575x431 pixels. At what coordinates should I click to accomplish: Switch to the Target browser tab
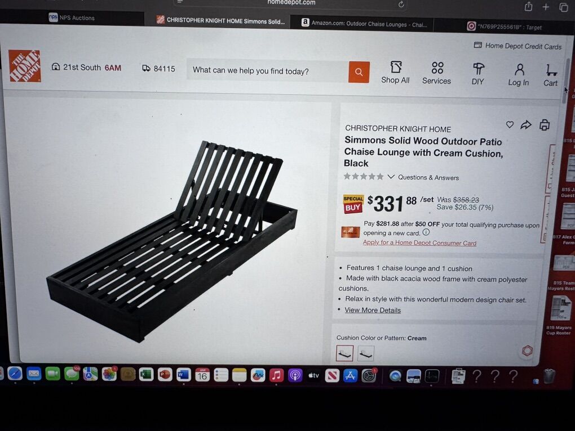click(x=504, y=26)
